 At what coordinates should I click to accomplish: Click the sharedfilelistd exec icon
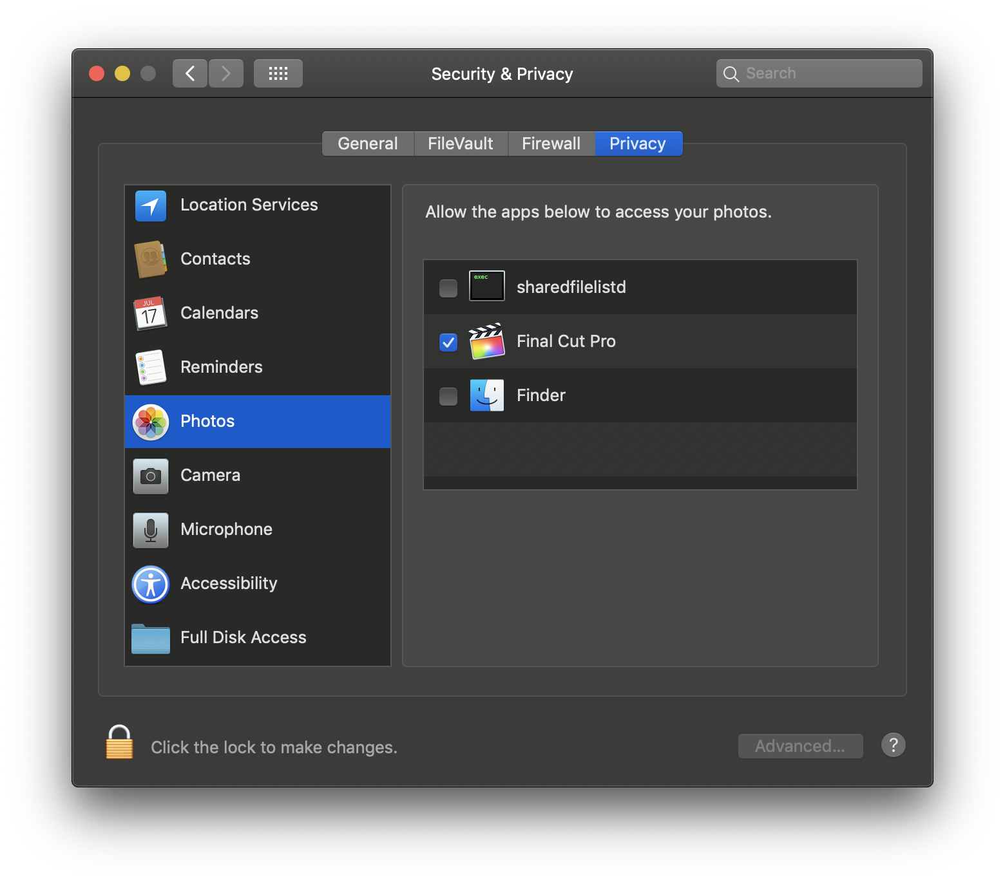click(x=487, y=286)
